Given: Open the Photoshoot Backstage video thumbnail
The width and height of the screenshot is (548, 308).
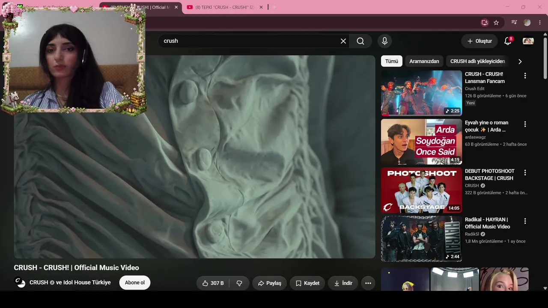Looking at the screenshot, I should pyautogui.click(x=421, y=190).
